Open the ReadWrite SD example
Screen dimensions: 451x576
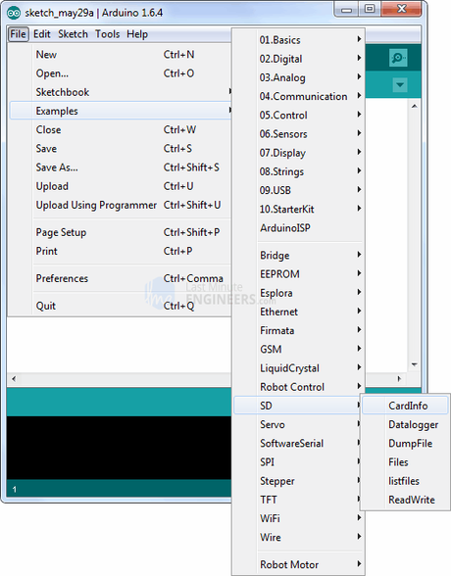pyautogui.click(x=405, y=500)
